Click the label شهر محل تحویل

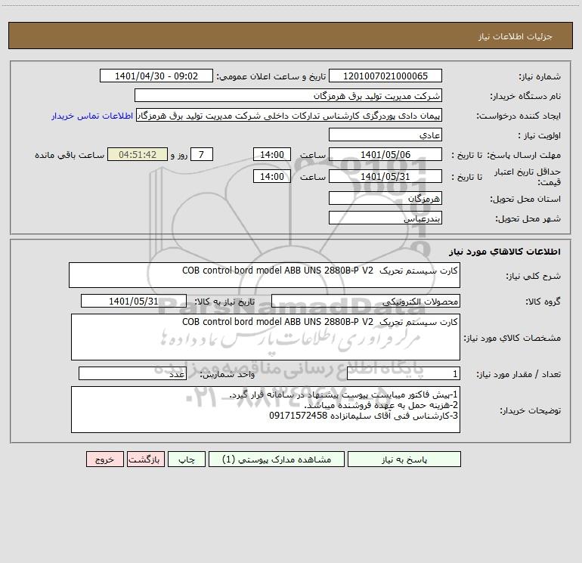[x=528, y=219]
